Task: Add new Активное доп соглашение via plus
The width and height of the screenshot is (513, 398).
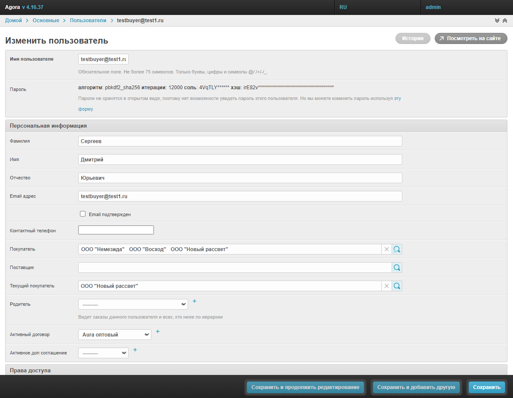Action: coord(135,350)
